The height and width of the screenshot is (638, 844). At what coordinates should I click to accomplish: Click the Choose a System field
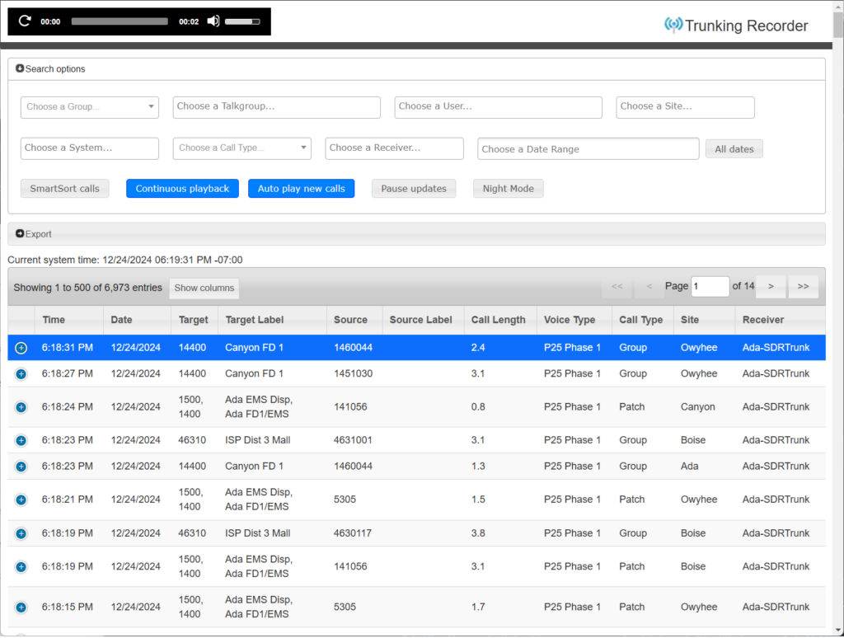89,148
